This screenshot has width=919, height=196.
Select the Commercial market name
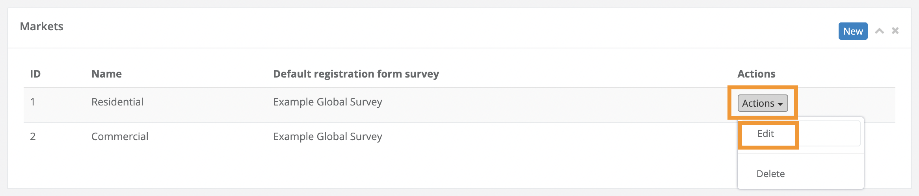point(120,137)
